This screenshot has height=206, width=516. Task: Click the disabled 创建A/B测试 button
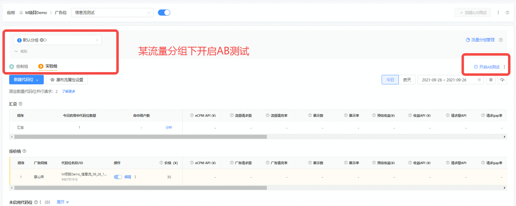coord(473,13)
